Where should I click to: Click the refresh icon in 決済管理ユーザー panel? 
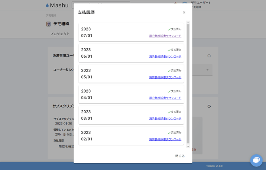209,56
